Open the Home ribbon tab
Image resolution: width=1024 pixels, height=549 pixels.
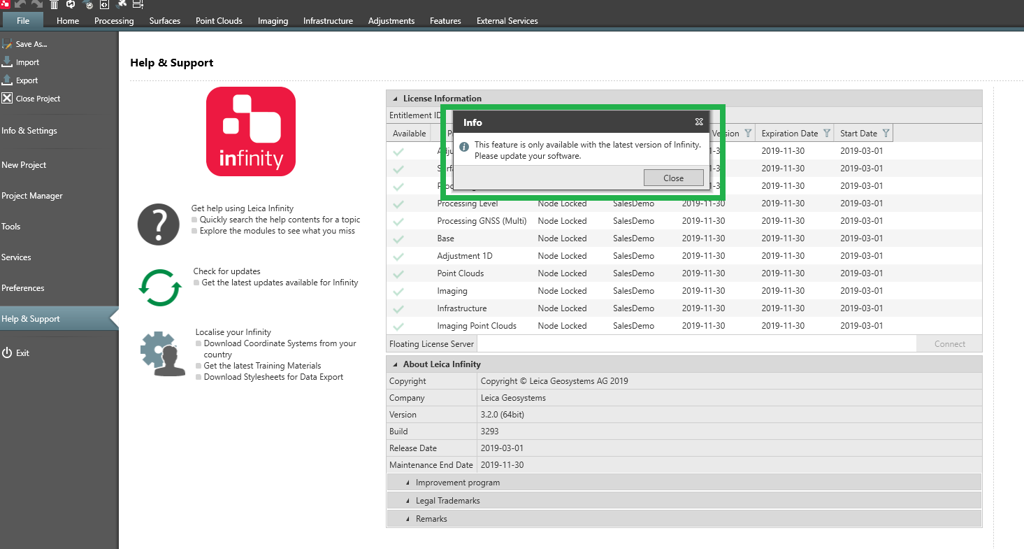click(68, 21)
